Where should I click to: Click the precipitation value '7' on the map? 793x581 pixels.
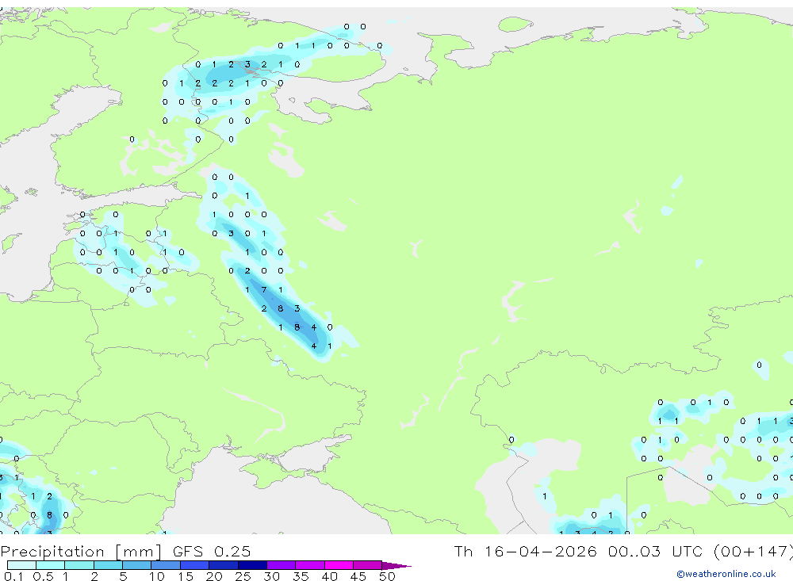click(x=264, y=290)
